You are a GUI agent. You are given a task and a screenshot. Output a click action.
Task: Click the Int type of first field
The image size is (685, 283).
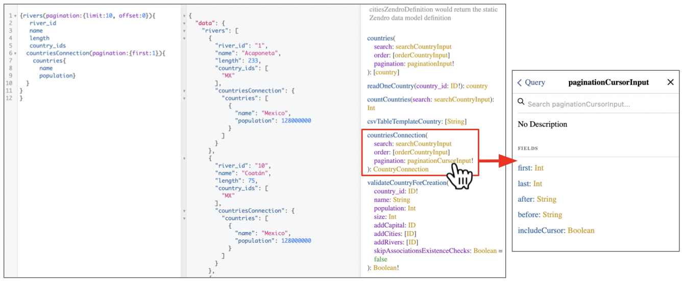click(539, 168)
